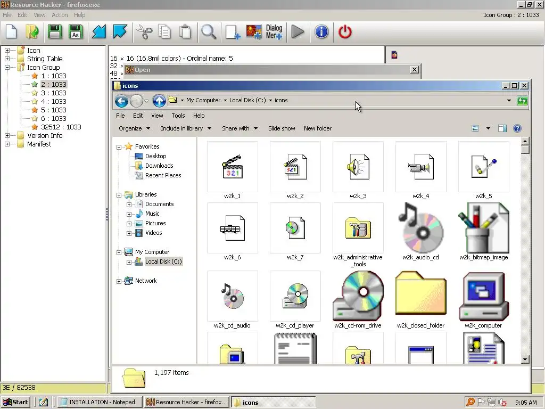545x409 pixels.
Task: Open the view options dropdown arrow
Action: pos(488,128)
